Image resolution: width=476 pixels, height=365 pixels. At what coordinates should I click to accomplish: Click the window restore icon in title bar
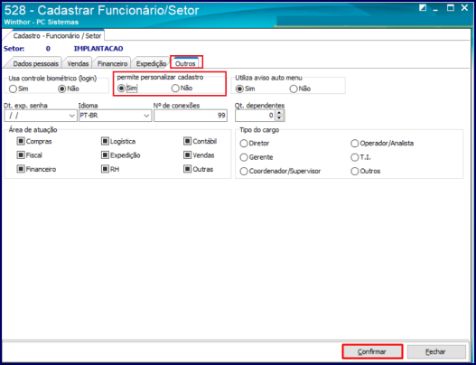click(x=451, y=8)
